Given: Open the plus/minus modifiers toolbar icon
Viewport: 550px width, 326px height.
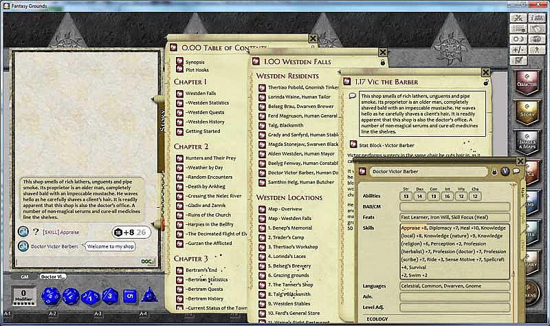Looking at the screenshot, I should pyautogui.click(x=518, y=50).
